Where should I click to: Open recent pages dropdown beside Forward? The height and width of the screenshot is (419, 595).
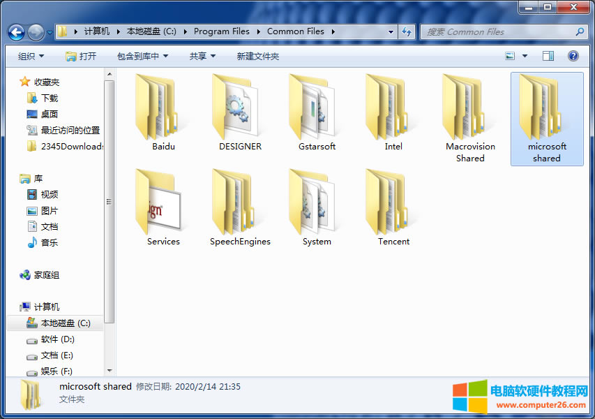(50, 33)
